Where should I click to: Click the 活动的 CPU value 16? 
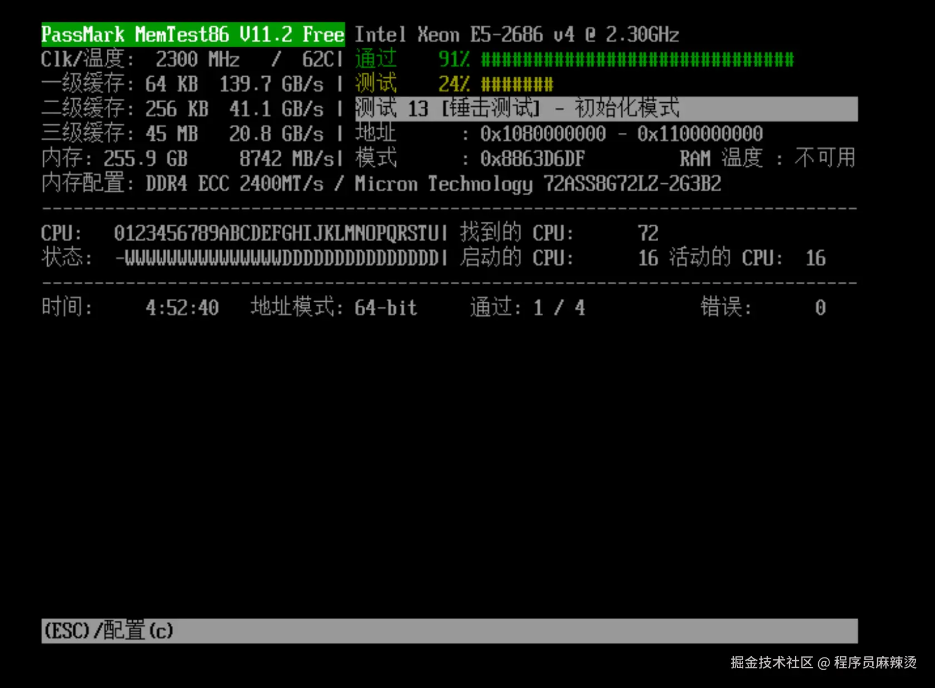[815, 258]
